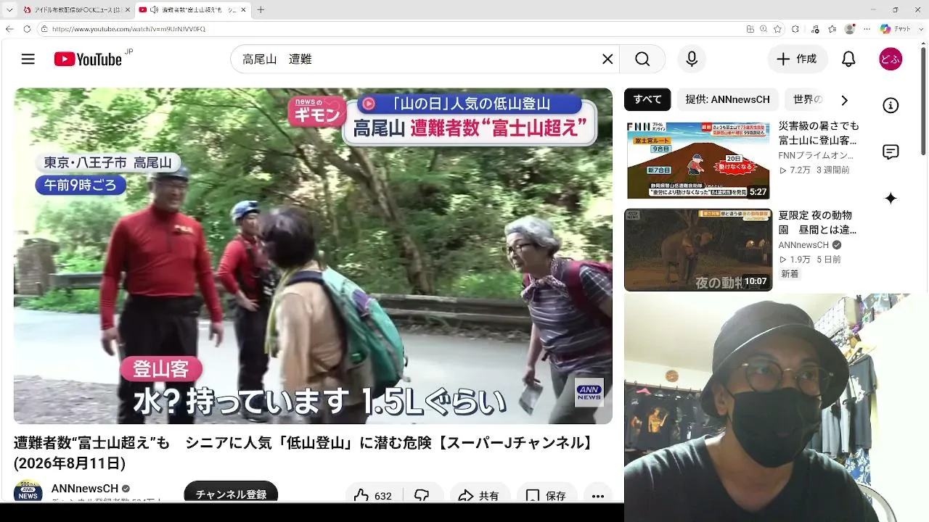Run search with magnifier button
This screenshot has height=522, width=929.
tap(642, 59)
